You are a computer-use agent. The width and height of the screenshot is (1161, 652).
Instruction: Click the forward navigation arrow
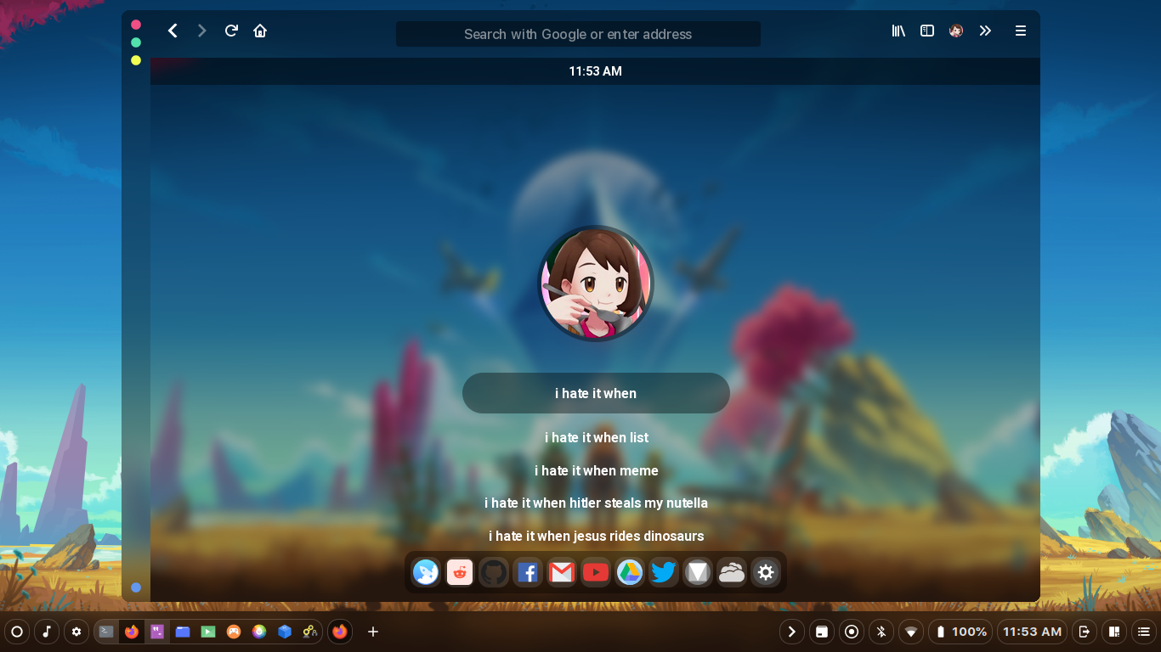pos(201,31)
